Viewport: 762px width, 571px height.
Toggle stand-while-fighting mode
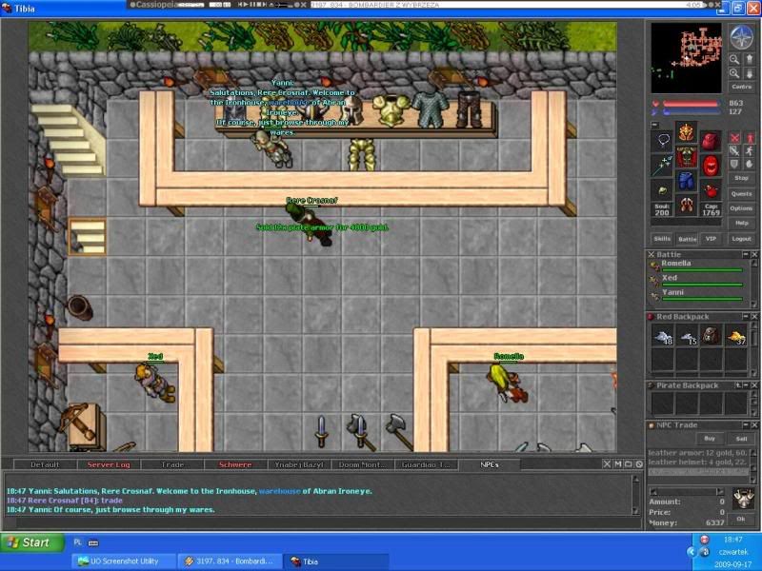pyautogui.click(x=750, y=138)
